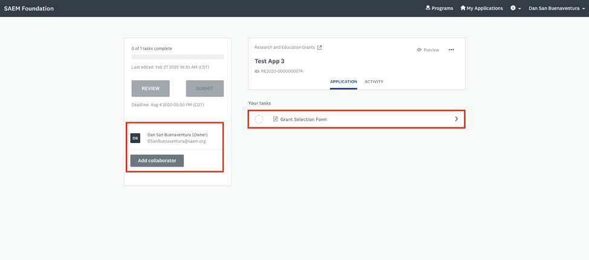The width and height of the screenshot is (589, 260).
Task: Click the external link icon beside Research and Education Grants
Action: (320, 48)
